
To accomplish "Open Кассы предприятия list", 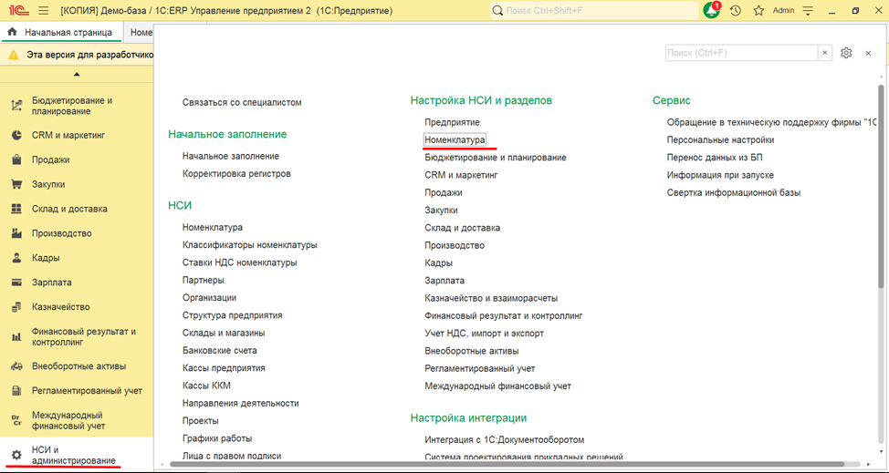I will click(x=224, y=368).
